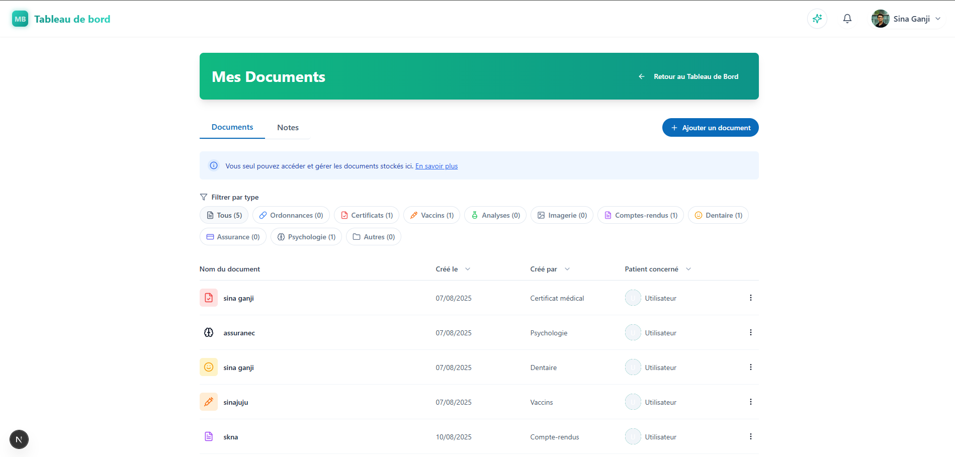
Task: Open the Next.js dev tools N badge
Action: [x=19, y=439]
